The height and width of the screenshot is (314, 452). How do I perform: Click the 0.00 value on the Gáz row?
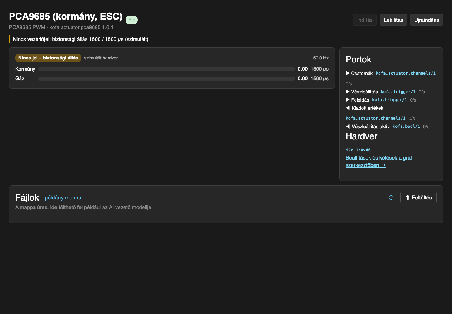[303, 79]
